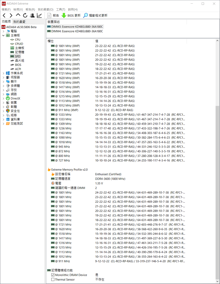Open the 晶片組 tree item

click(x=20, y=61)
